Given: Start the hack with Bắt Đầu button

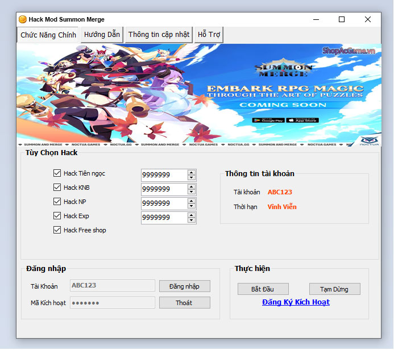Looking at the screenshot, I should point(263,289).
